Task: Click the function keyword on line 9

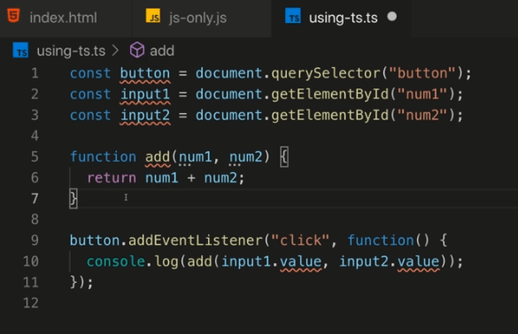Action: 381,240
